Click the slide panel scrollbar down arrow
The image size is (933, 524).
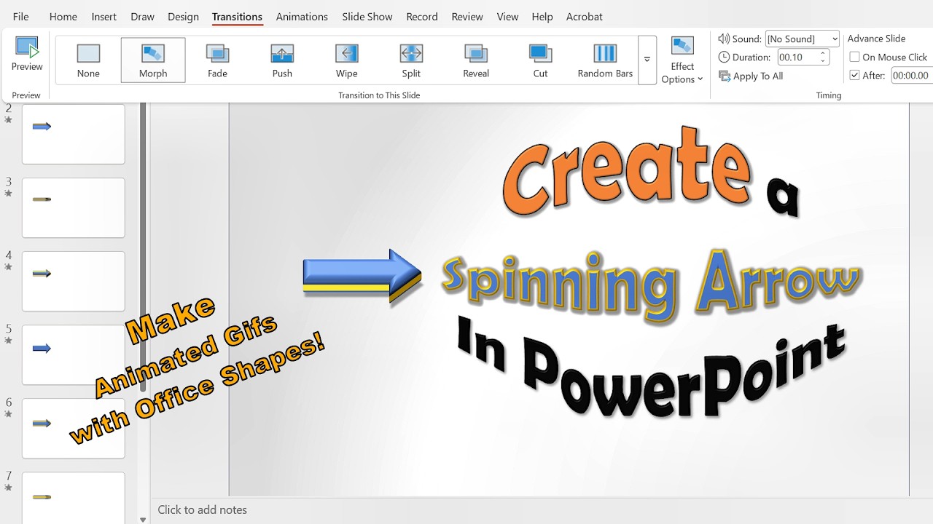point(143,520)
